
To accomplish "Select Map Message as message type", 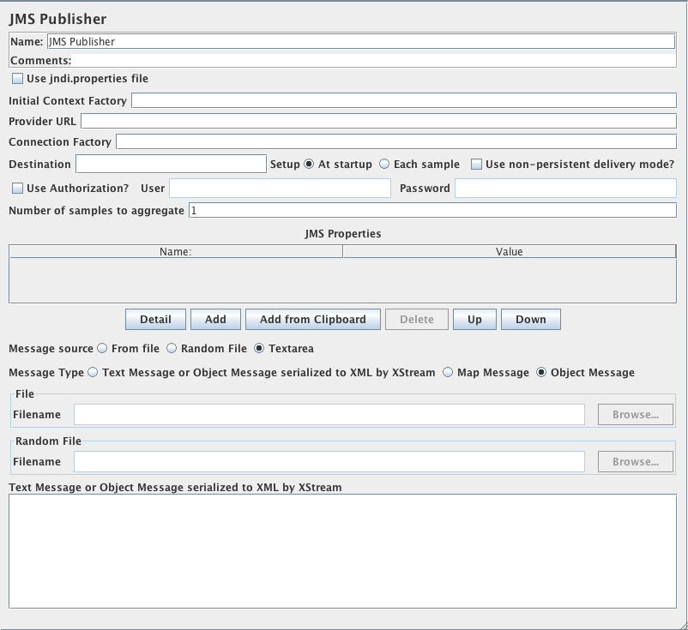I will click(x=448, y=373).
